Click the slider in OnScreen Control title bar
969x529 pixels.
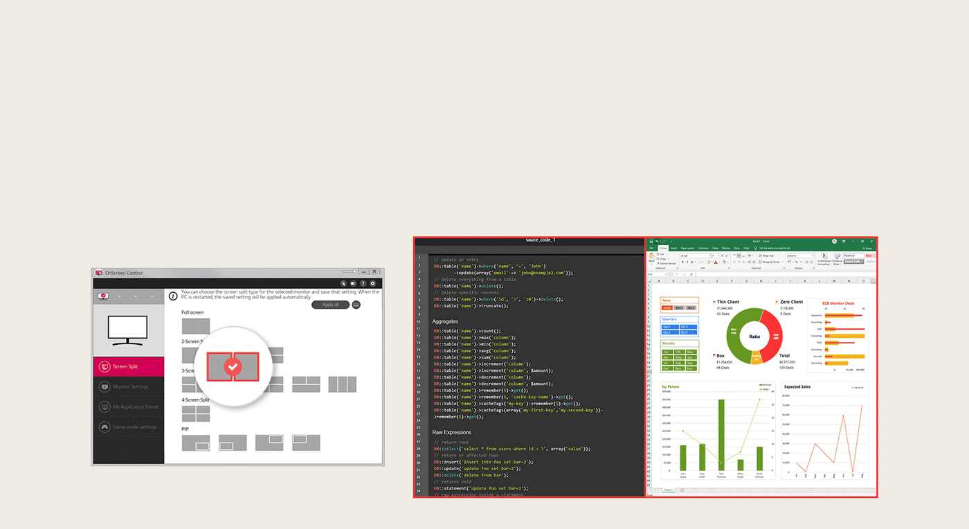(349, 271)
